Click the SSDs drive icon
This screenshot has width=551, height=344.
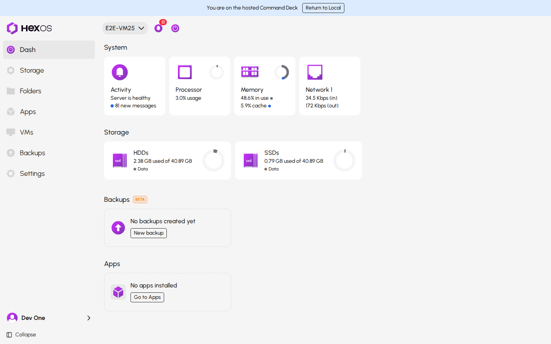[x=251, y=161]
